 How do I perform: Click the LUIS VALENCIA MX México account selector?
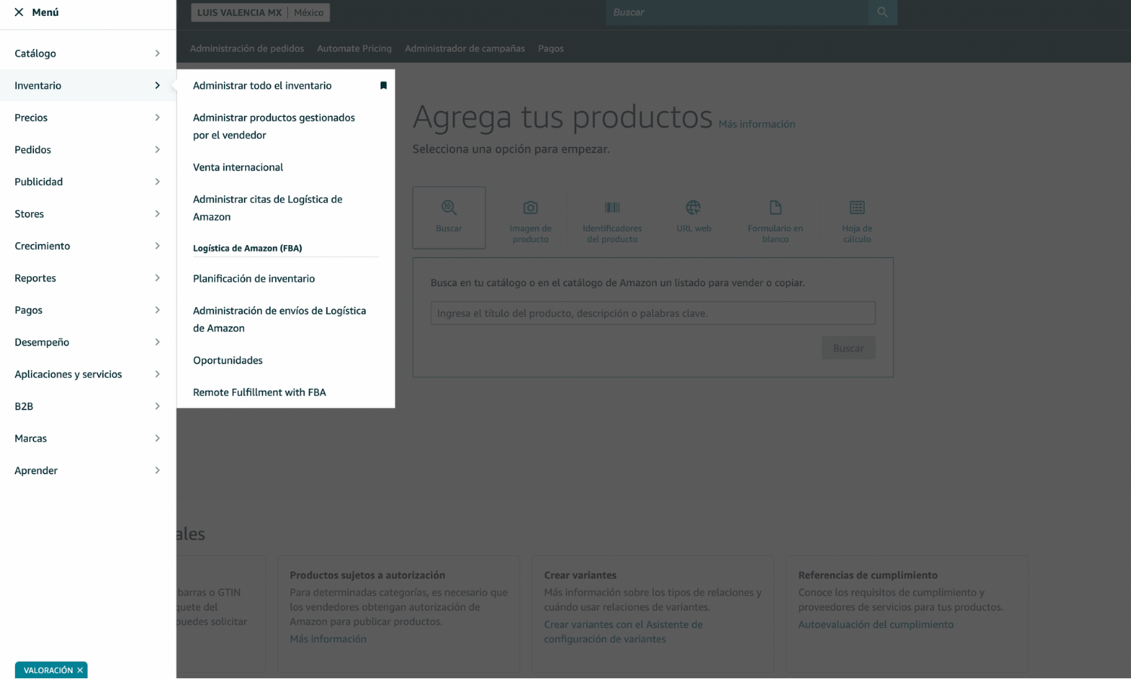[260, 12]
